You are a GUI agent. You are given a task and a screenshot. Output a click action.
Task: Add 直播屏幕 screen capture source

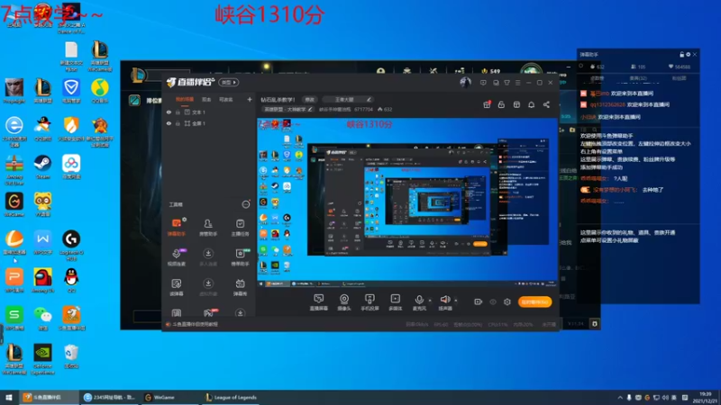318,302
